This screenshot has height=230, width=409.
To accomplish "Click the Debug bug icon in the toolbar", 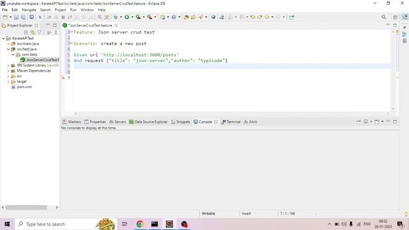I will click(116, 17).
